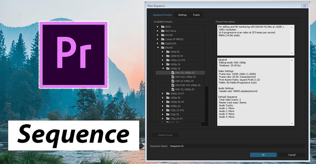Click the presets list horizontal scrollbar

(x=179, y=124)
